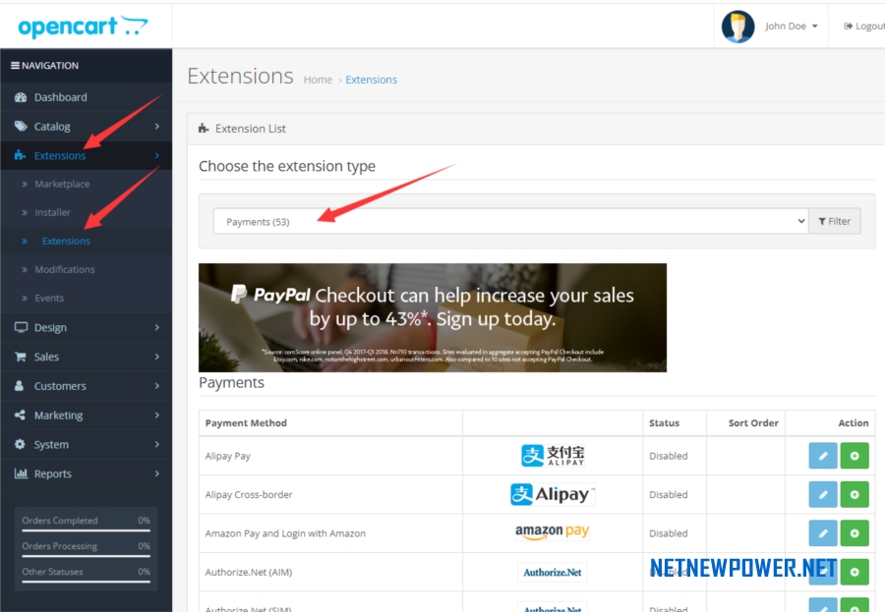Edit the Alipay Pay extension
Screen dimensions: 885x612
click(823, 456)
